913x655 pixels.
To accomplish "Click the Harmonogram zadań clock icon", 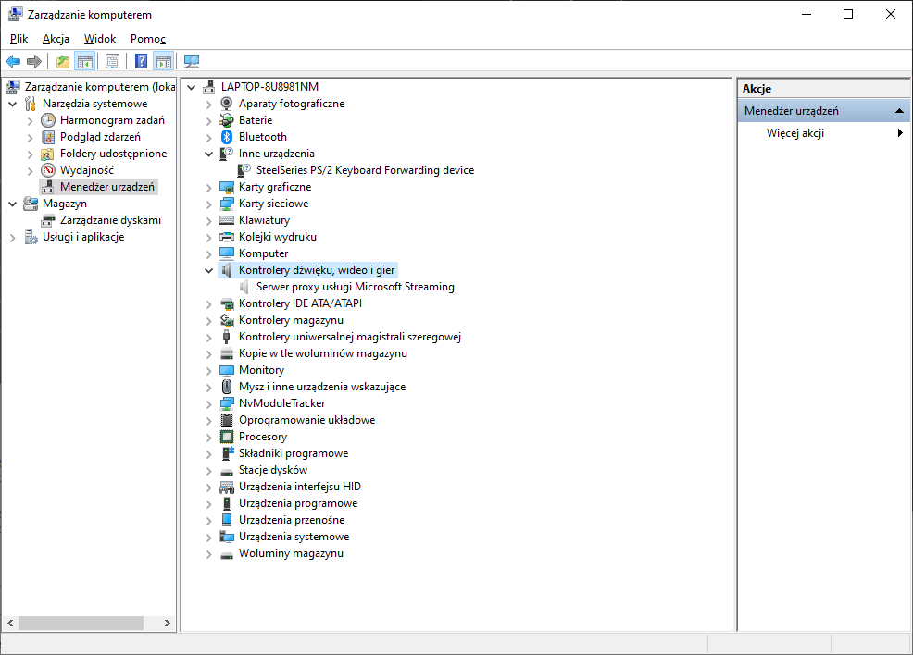I will (48, 120).
